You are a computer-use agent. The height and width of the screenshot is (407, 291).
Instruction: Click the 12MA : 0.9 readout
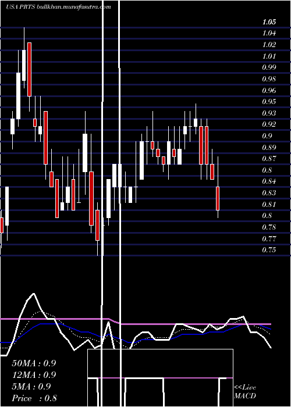(34, 375)
